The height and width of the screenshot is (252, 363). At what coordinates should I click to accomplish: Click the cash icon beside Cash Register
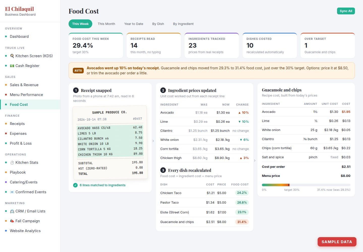pyautogui.click(x=12, y=66)
